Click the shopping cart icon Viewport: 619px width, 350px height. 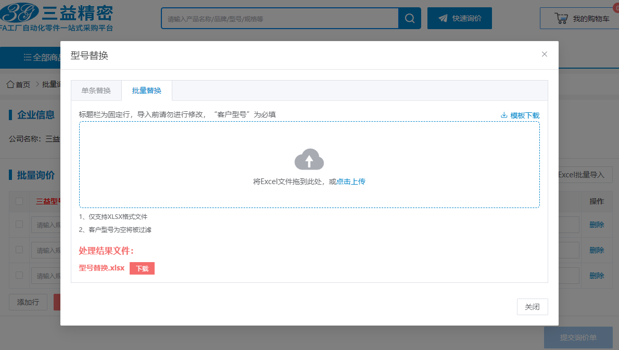[x=561, y=18]
